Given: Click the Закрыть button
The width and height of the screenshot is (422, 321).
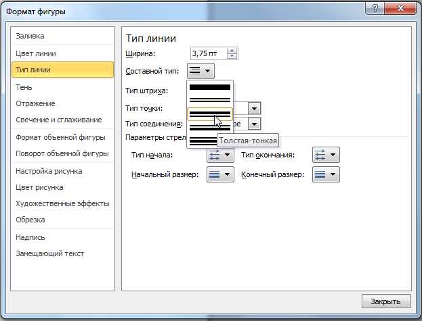Looking at the screenshot, I should [x=386, y=301].
